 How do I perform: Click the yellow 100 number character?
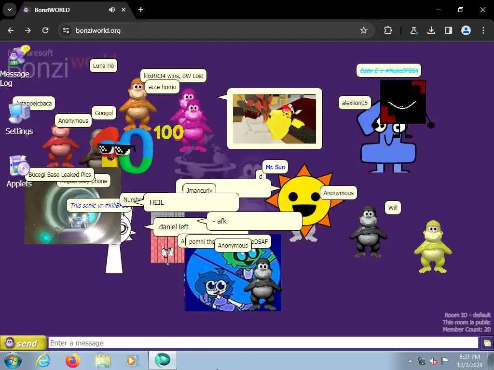pos(169,132)
